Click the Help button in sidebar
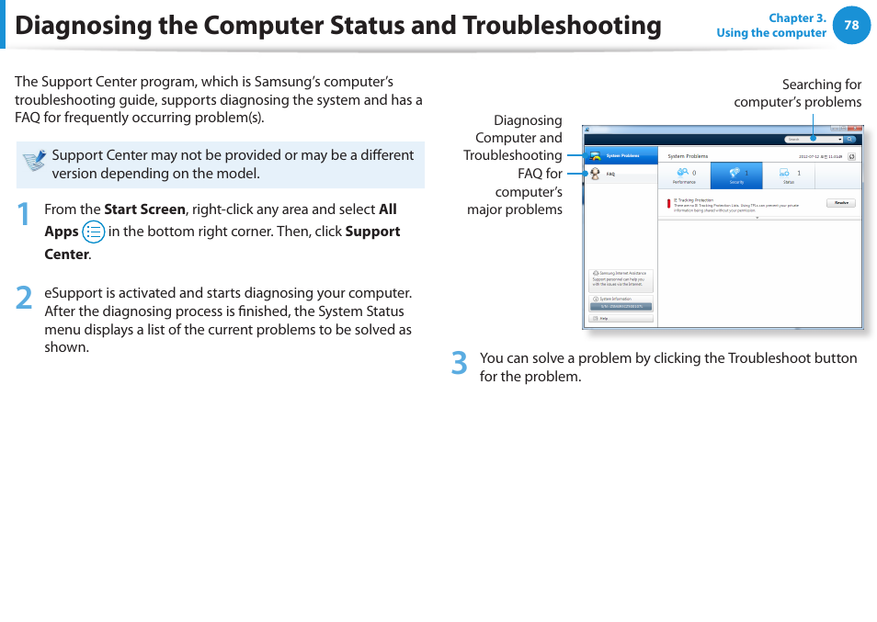This screenshot has width=877, height=622. (x=621, y=319)
